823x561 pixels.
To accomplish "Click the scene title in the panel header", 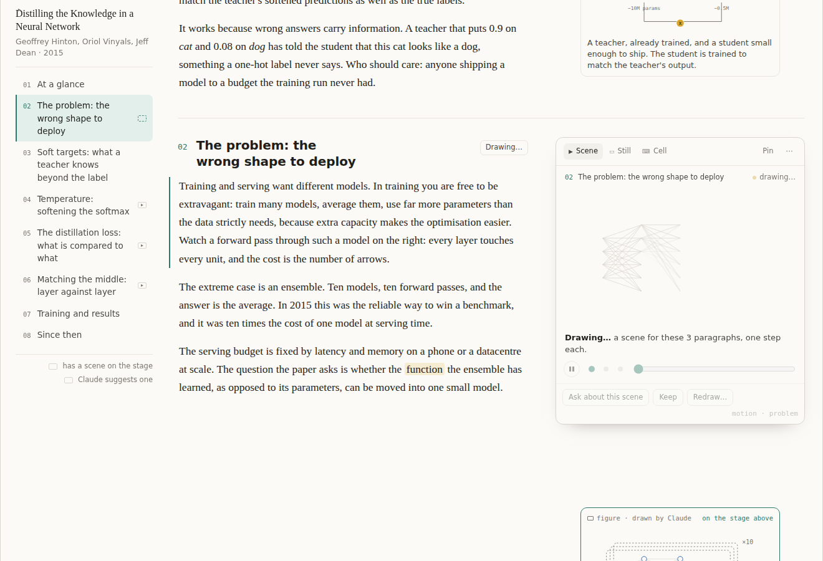I will click(x=651, y=177).
